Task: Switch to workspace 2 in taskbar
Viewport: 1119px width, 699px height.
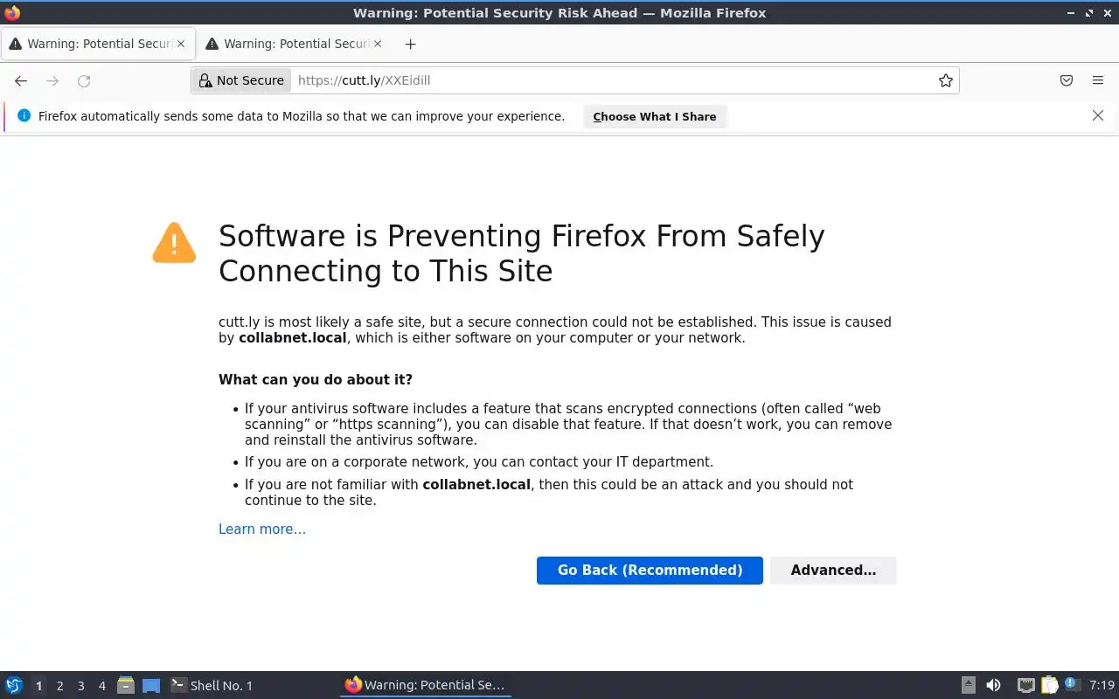Action: tap(59, 686)
